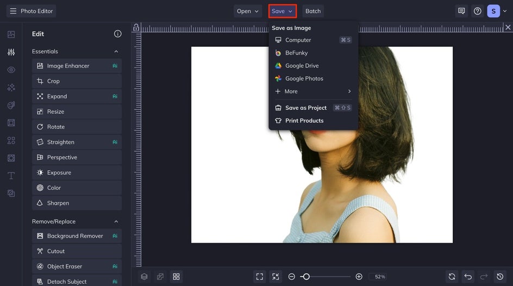Select Save as Project option
The height and width of the screenshot is (286, 513).
pos(305,108)
